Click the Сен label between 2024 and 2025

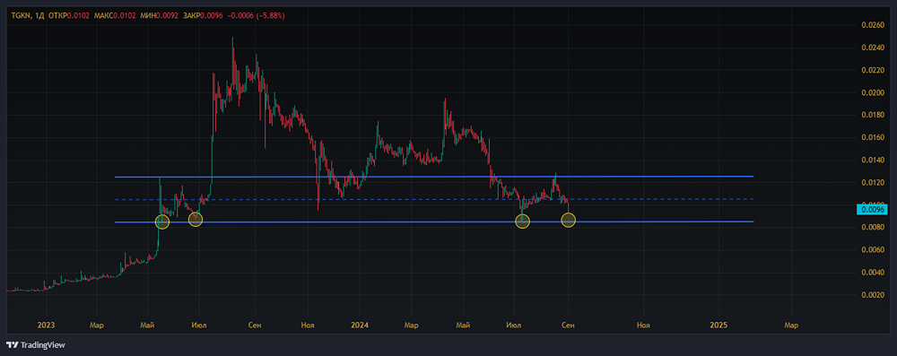click(568, 326)
